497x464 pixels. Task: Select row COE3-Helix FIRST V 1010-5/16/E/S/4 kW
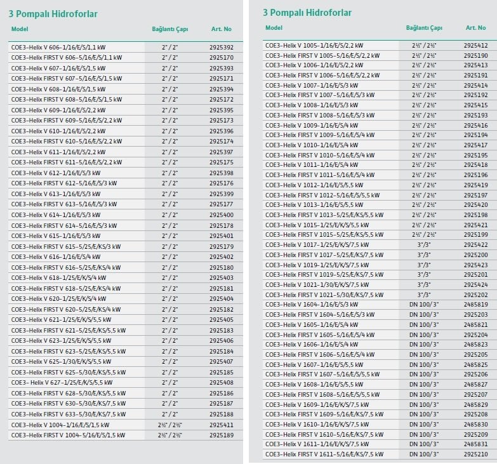click(380, 155)
